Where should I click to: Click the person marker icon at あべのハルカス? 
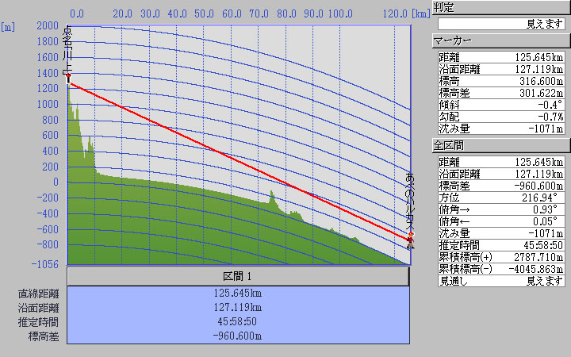click(x=411, y=240)
